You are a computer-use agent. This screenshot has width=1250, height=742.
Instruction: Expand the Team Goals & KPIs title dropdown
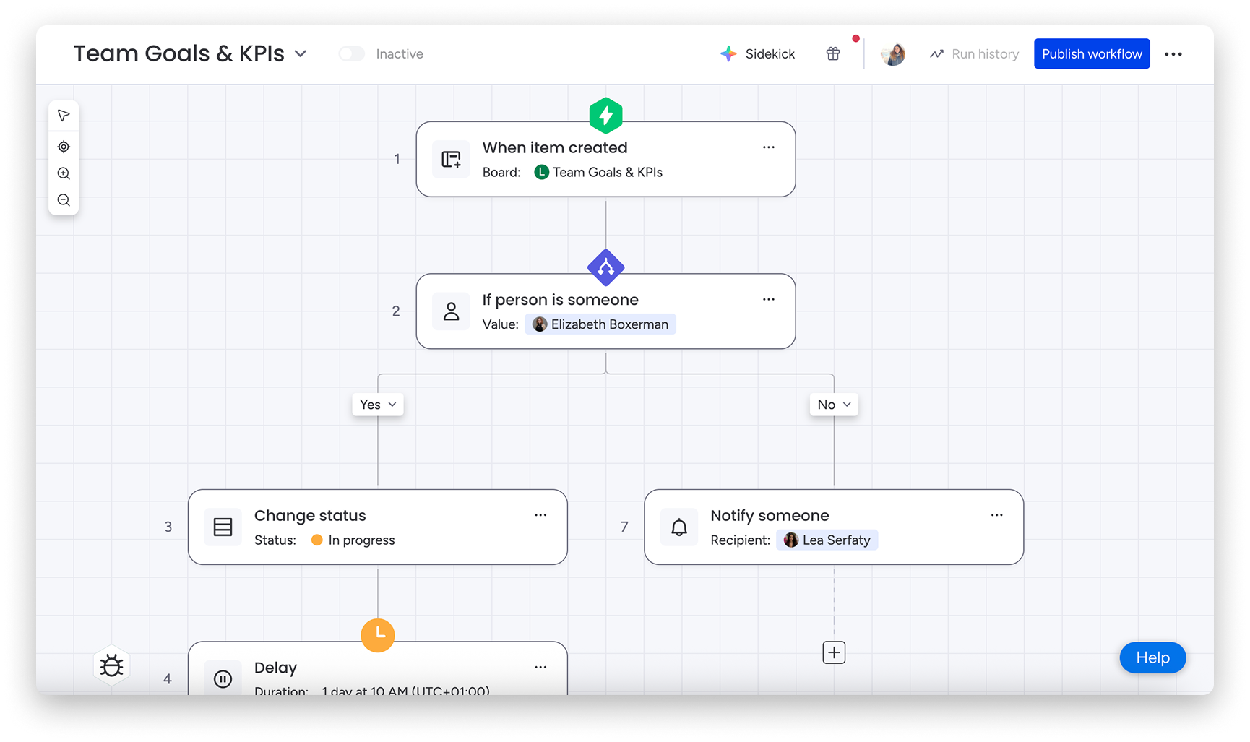[x=301, y=54]
